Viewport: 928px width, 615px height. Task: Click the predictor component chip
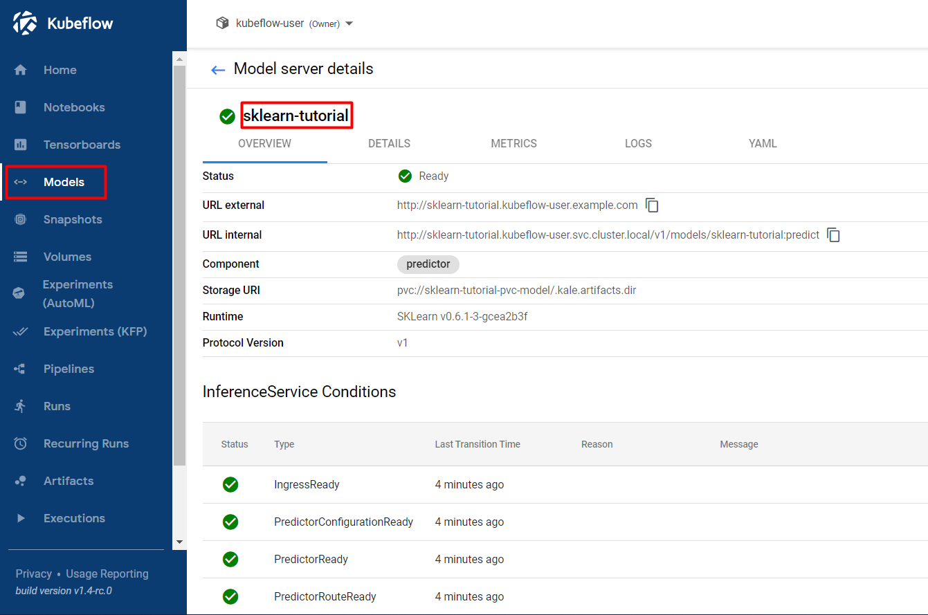pos(428,264)
